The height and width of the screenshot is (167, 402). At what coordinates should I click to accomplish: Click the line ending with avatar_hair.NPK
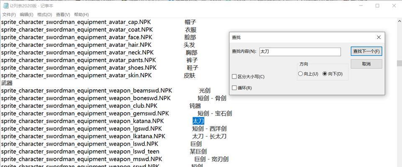(x=76, y=45)
